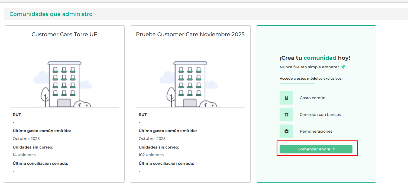Viewport: 408px width, 195px height.
Task: Click the 102 unidades value
Action: (x=151, y=155)
